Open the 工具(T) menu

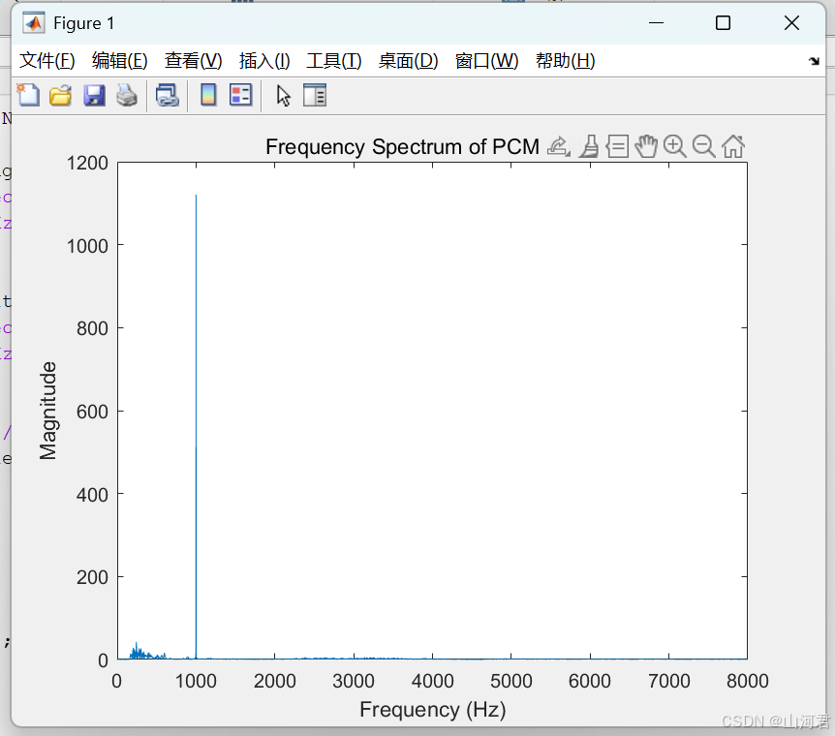pos(334,61)
